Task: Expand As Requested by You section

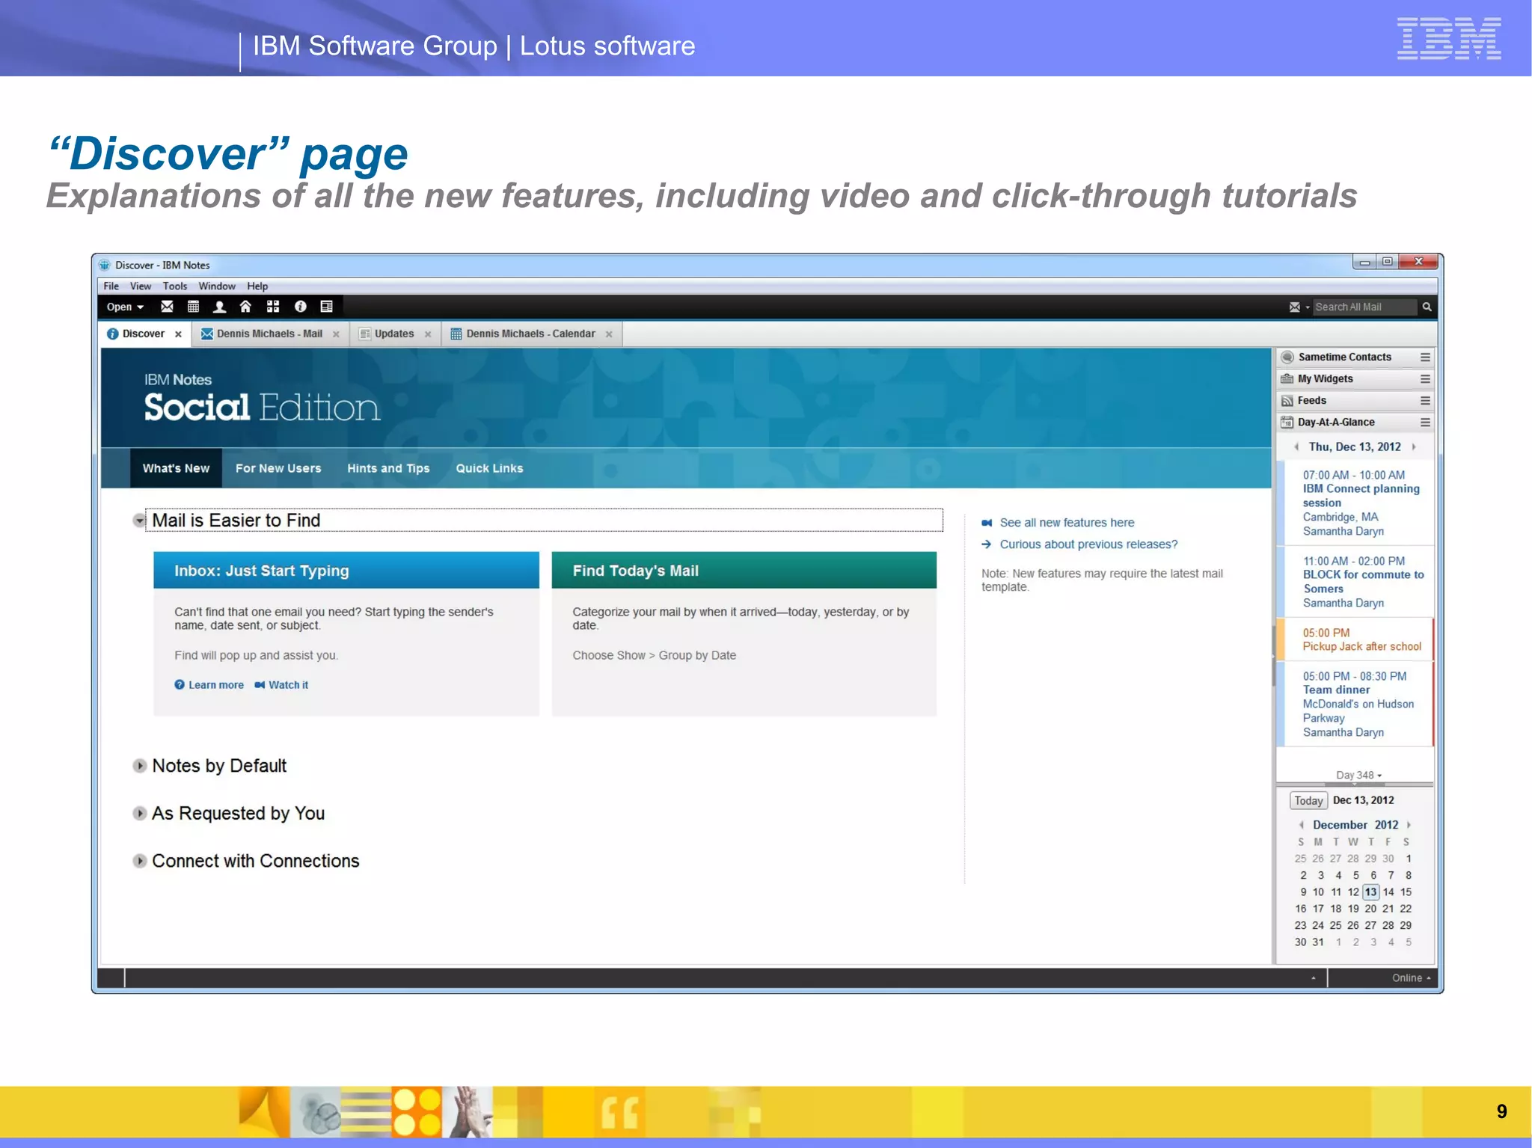Action: tap(139, 814)
